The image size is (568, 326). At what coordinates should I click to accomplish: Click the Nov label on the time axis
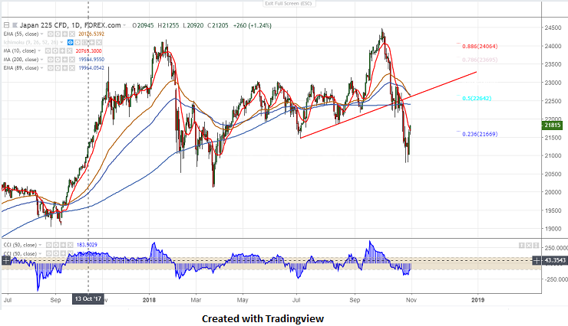411,300
